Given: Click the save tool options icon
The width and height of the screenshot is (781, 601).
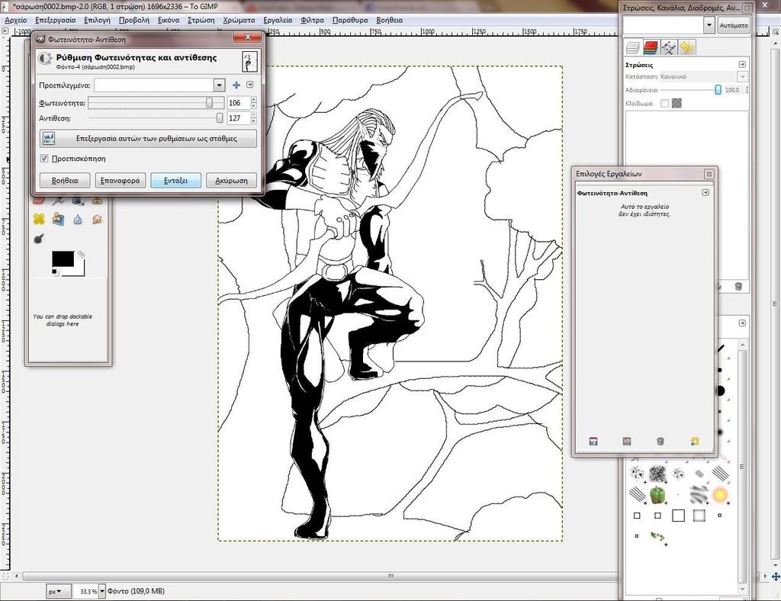Looking at the screenshot, I should click(x=593, y=441).
